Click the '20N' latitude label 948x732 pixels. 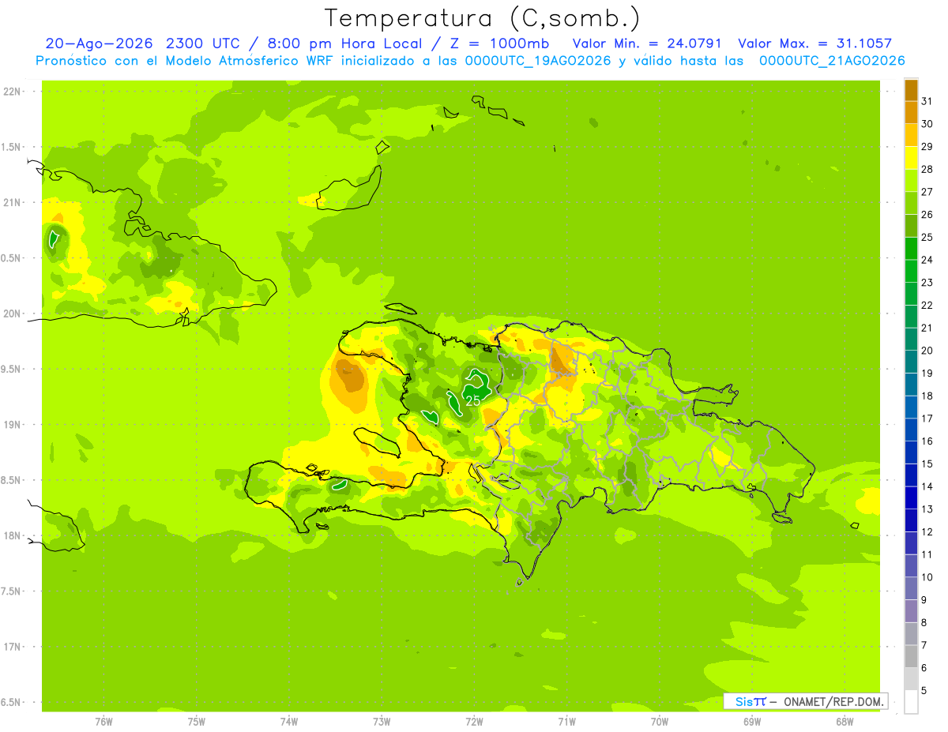point(12,313)
